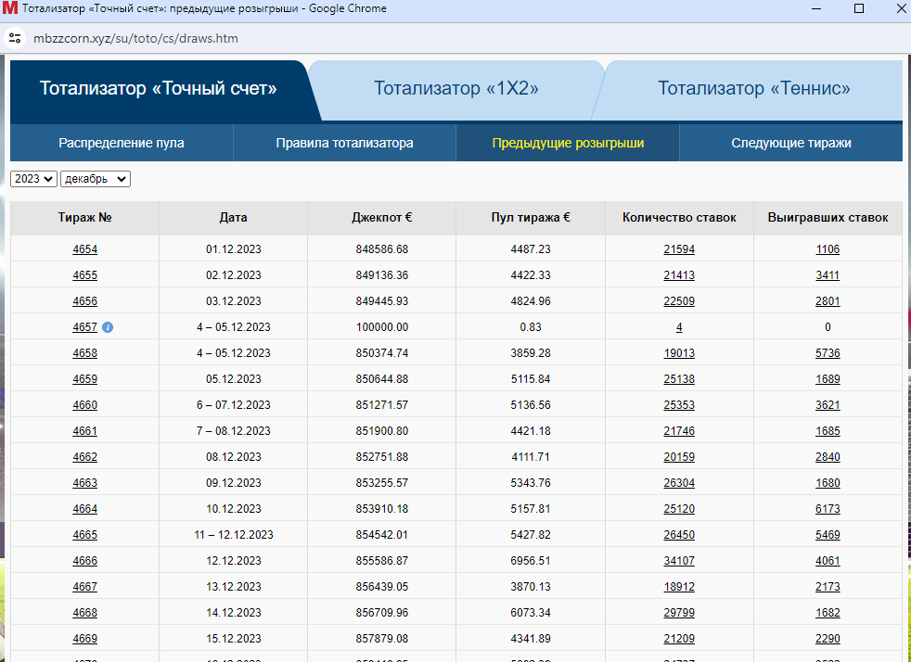Open draw number 4663 link
Viewport: 911px width, 662px height.
(x=84, y=482)
